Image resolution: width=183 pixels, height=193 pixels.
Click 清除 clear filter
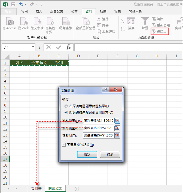pyautogui.click(x=157, y=19)
